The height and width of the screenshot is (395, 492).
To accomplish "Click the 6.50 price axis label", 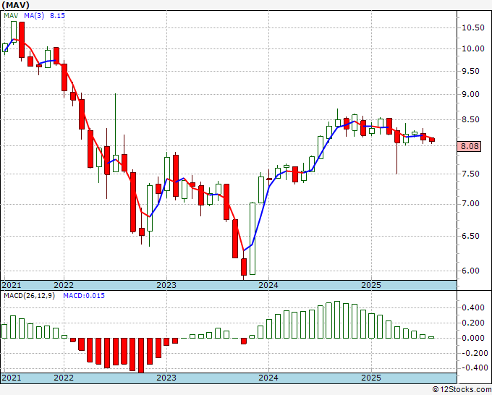I will coord(470,236).
